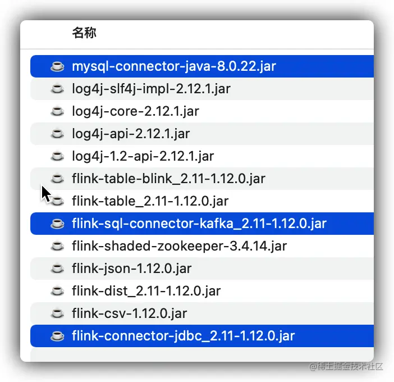The height and width of the screenshot is (382, 394).
Task: Click jar icon beside mysql-connector-java-8.0.22.jar
Action: (57, 66)
